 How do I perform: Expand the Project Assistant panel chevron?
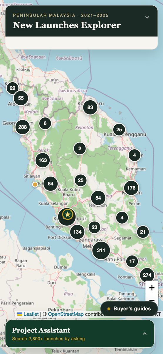(144, 334)
